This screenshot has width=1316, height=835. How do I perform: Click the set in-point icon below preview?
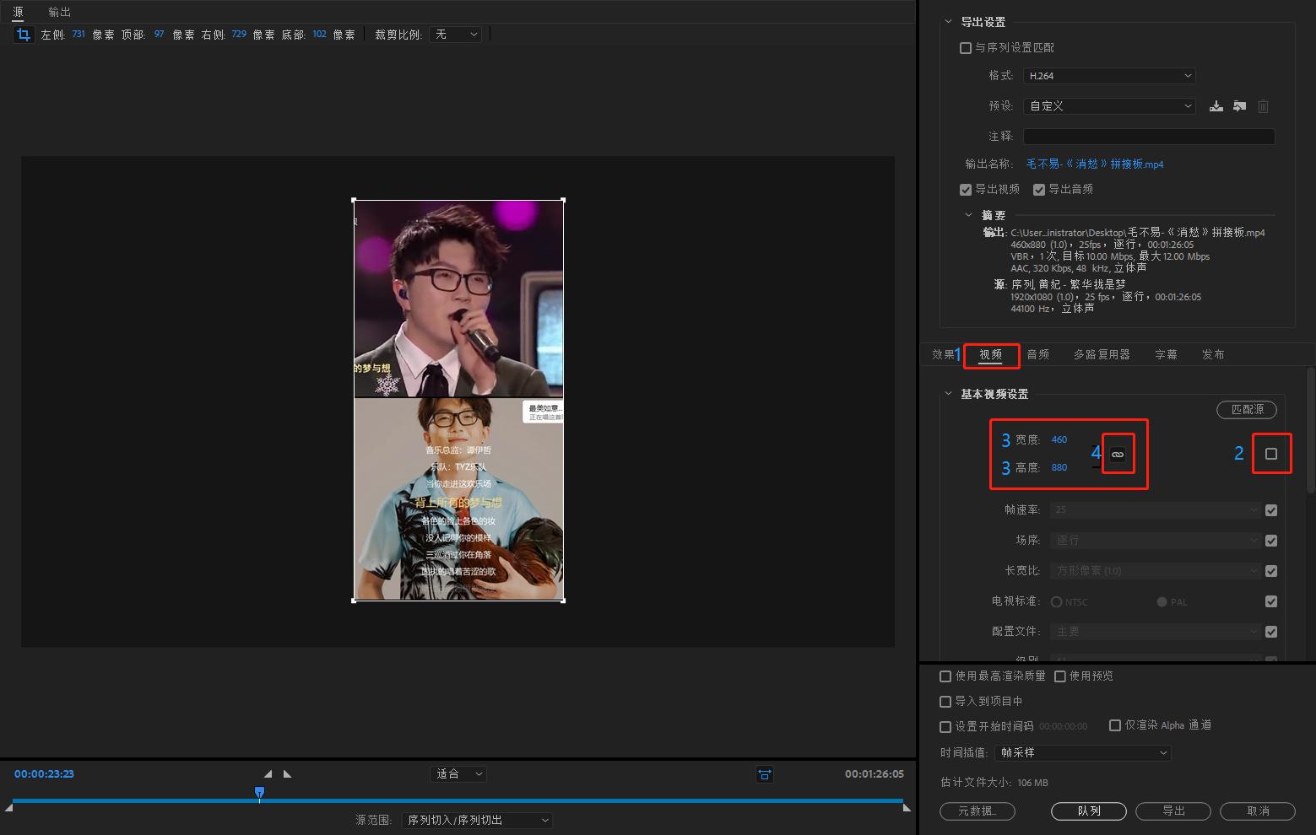(x=268, y=773)
